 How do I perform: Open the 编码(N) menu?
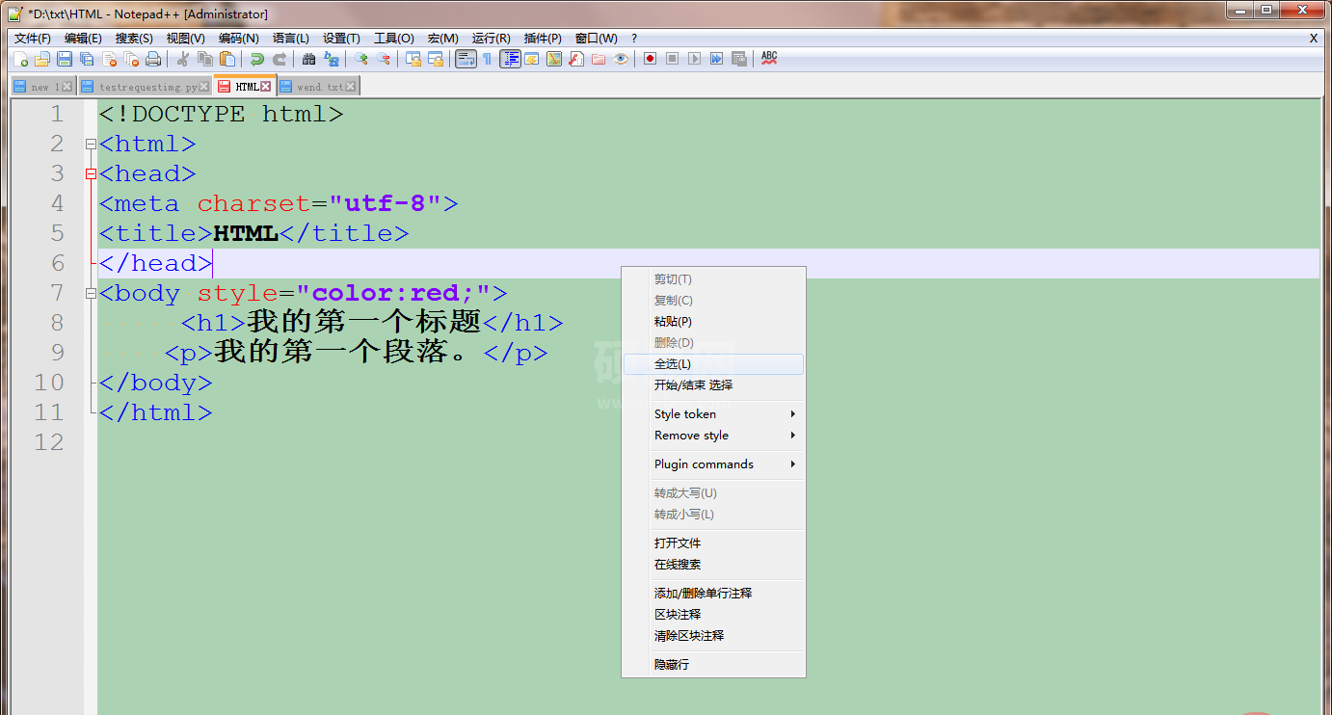click(x=238, y=39)
